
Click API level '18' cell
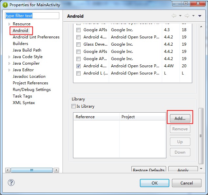click(184, 30)
